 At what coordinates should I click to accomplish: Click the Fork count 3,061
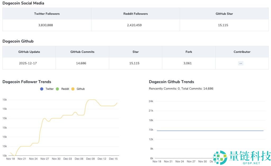point(189,63)
